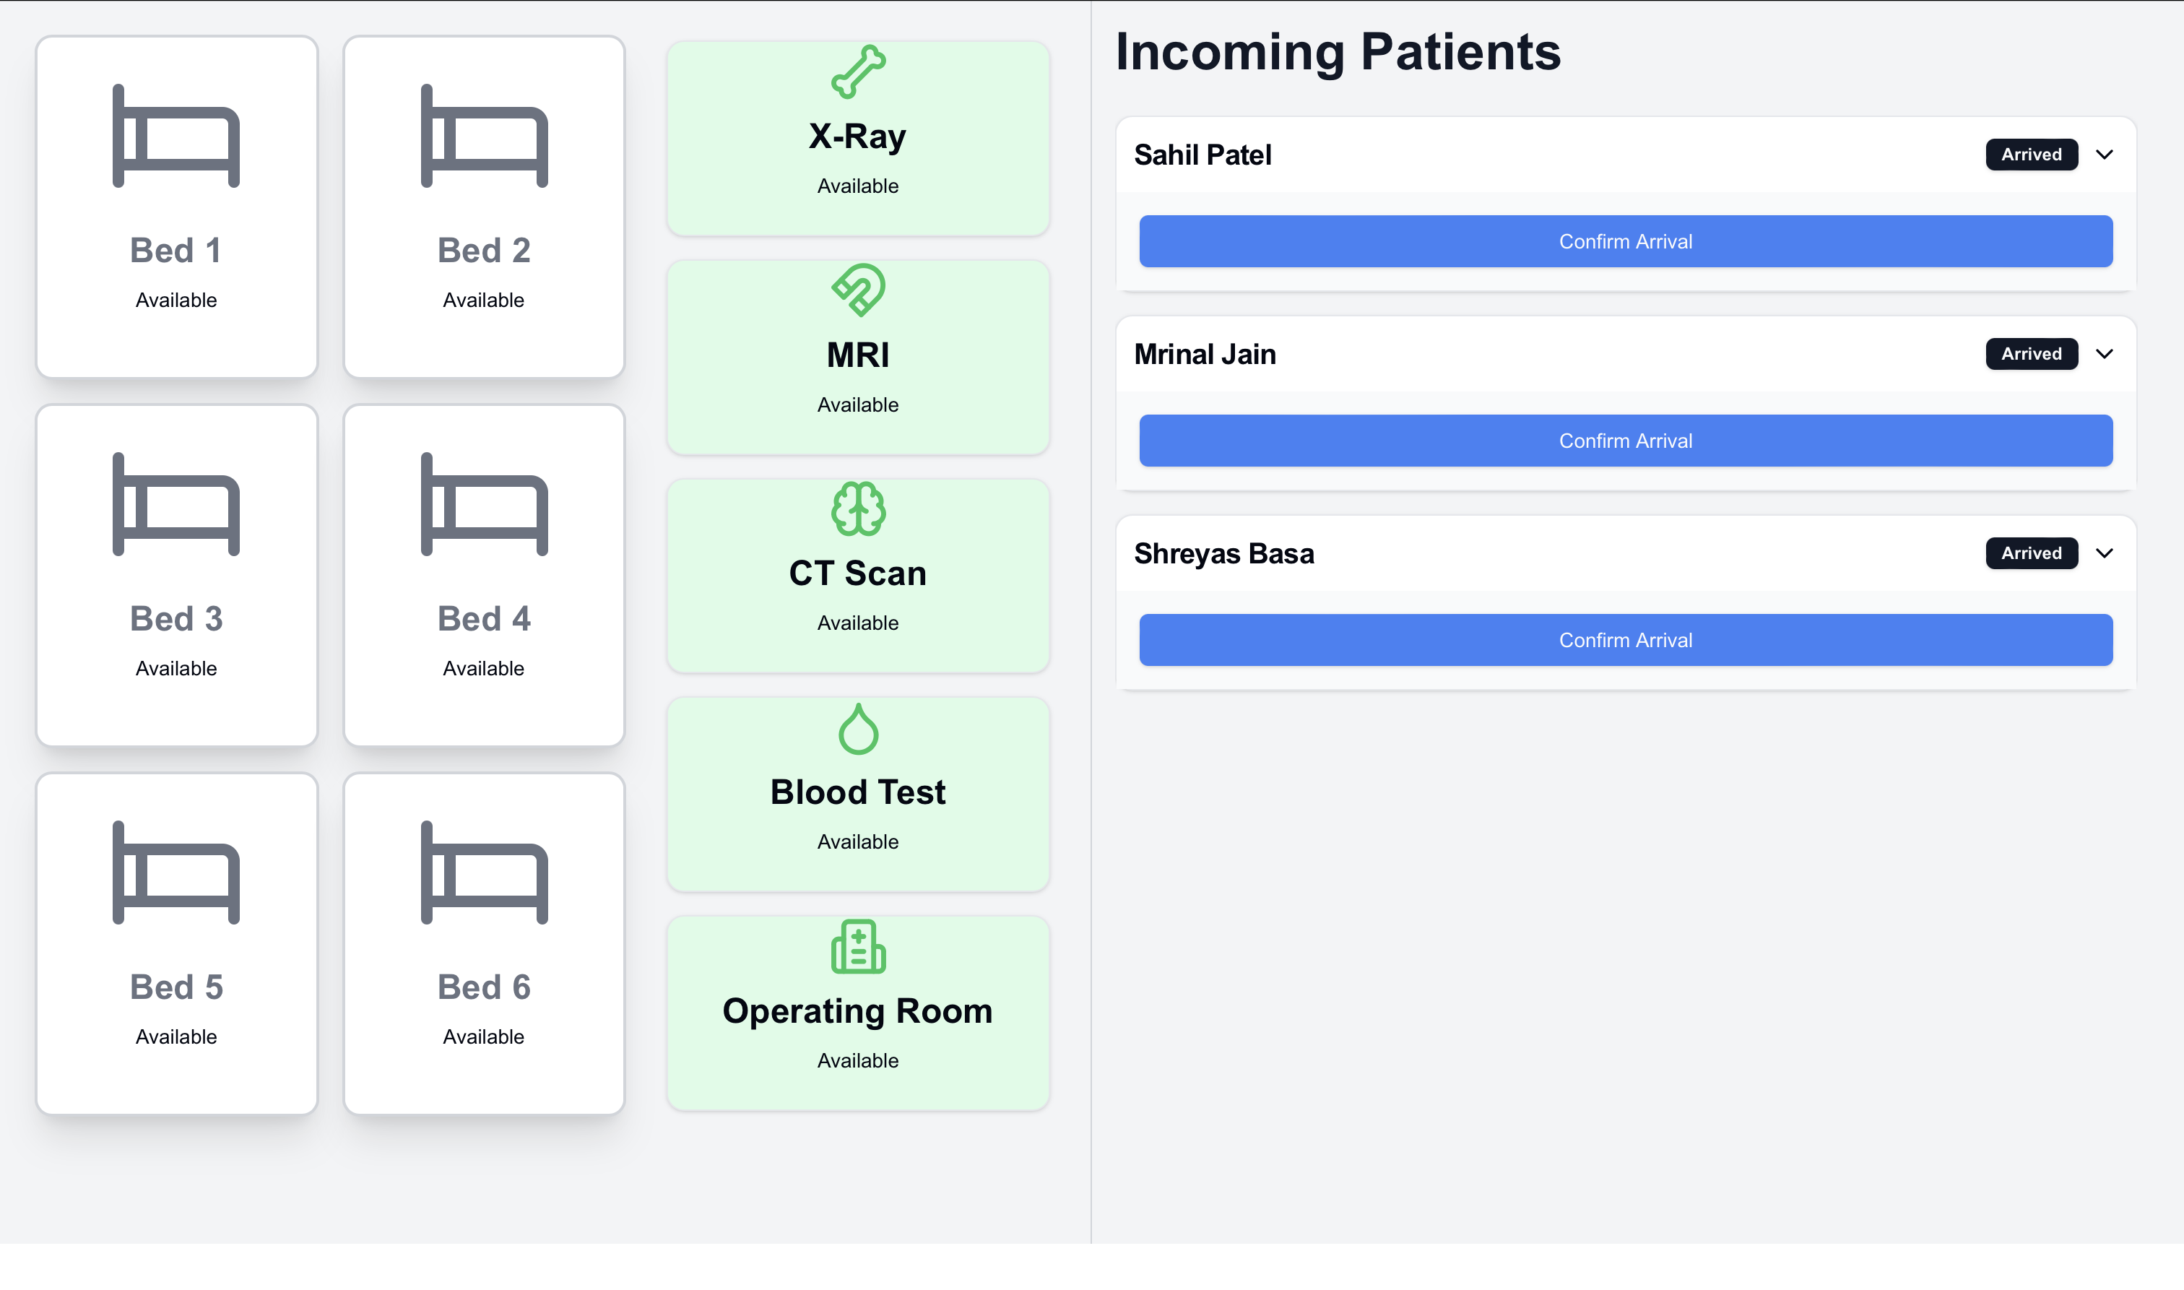Confirm arrival for Mrinal Jain
The height and width of the screenshot is (1290, 2184).
coord(1625,441)
